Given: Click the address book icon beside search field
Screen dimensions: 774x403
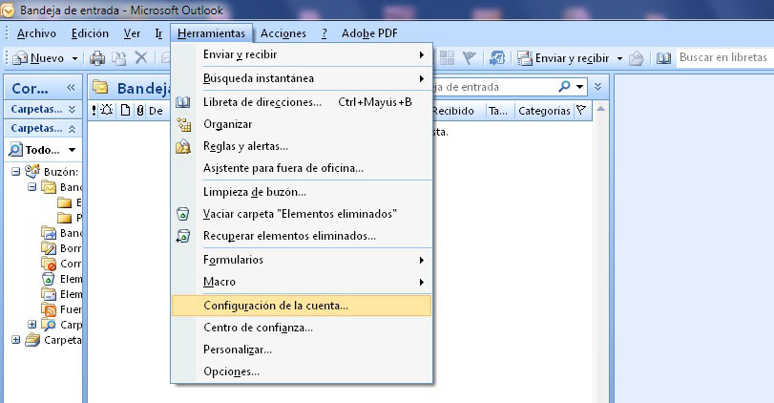Looking at the screenshot, I should click(663, 58).
